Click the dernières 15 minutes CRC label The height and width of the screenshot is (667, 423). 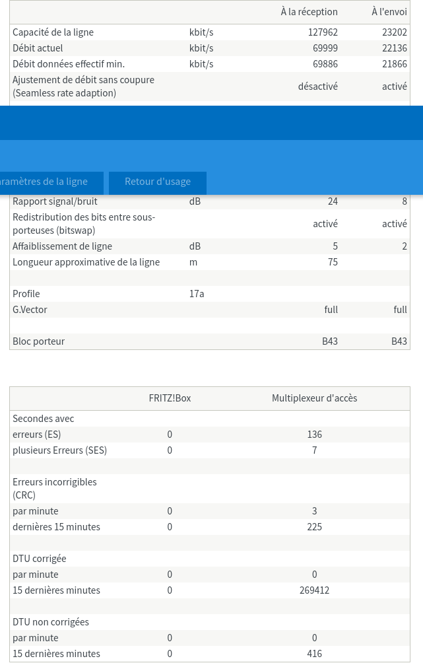point(57,526)
